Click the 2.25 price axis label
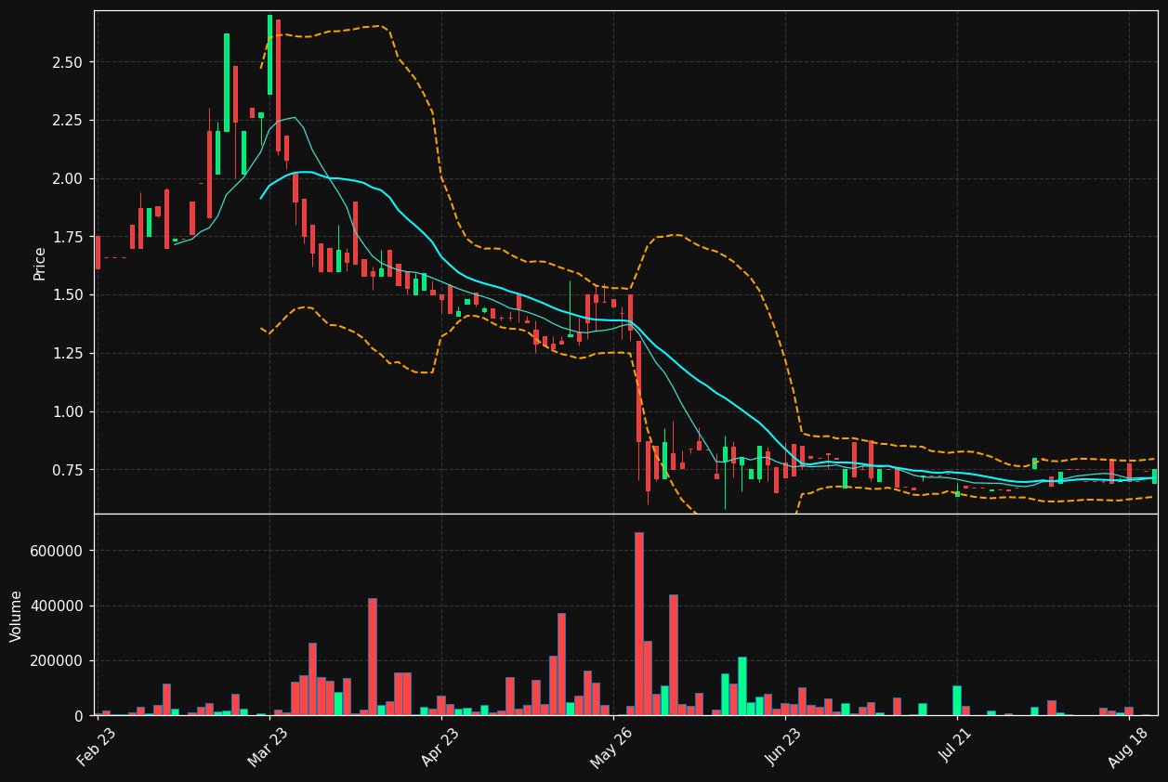The width and height of the screenshot is (1168, 782). [70, 121]
